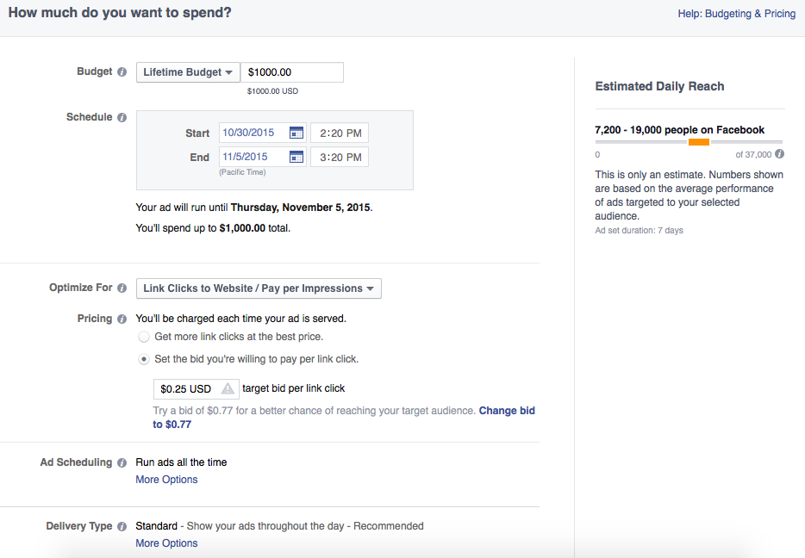The width and height of the screenshot is (805, 558).
Task: Click the bid warning triangle icon
Action: pos(228,388)
